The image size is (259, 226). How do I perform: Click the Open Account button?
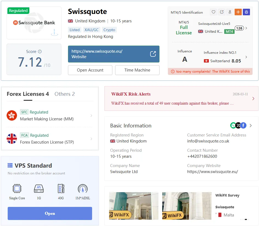[x=90, y=70]
